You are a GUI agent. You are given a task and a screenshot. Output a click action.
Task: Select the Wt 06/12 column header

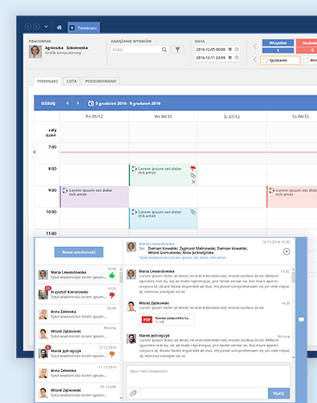pyautogui.click(x=163, y=116)
